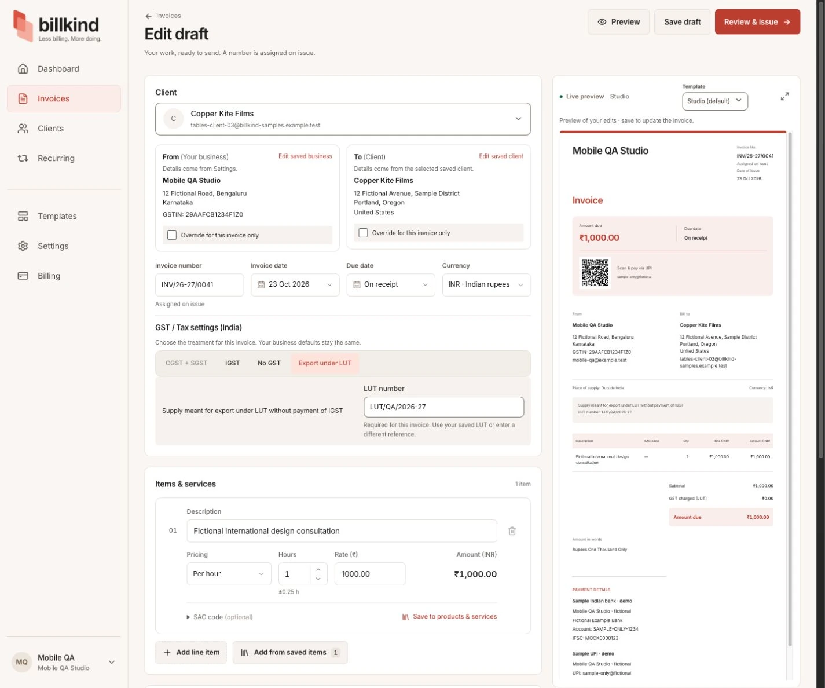Click the back arrow beside Invoices breadcrumb
Image resolution: width=825 pixels, height=688 pixels.
(149, 16)
